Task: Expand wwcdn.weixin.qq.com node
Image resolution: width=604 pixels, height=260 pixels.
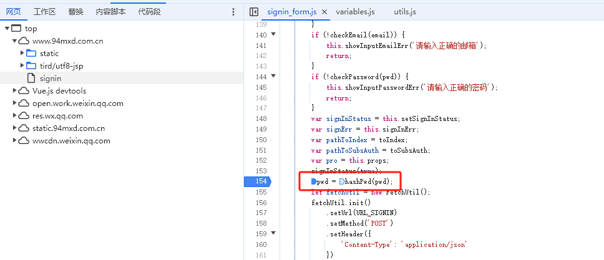Action: pyautogui.click(x=14, y=140)
